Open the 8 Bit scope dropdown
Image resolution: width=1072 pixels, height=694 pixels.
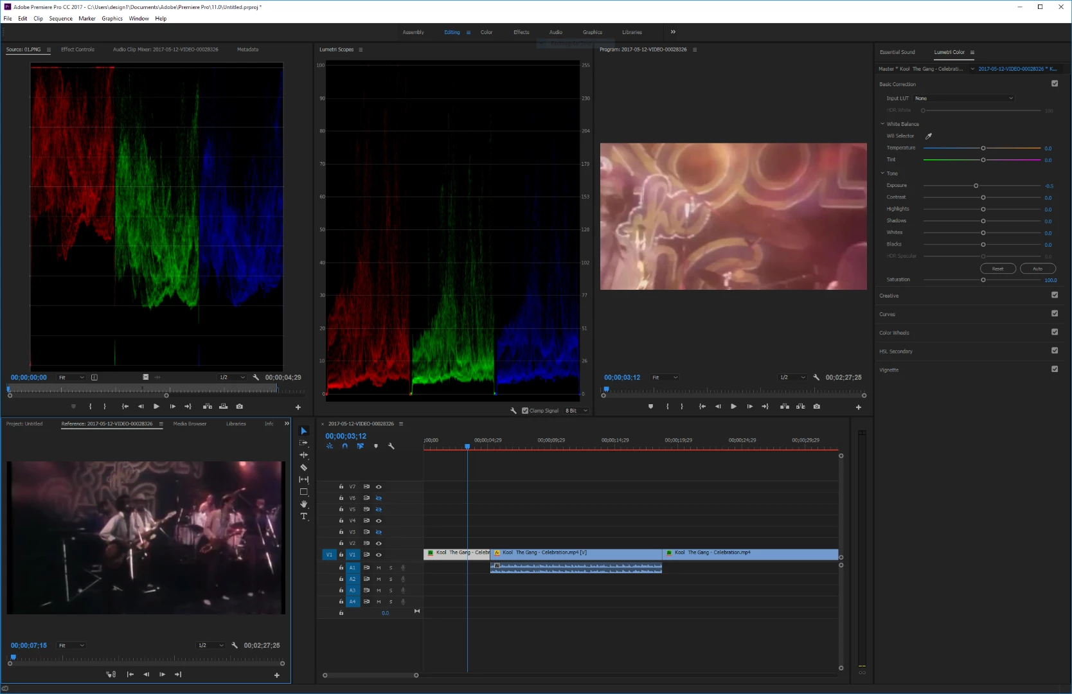576,411
